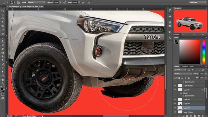This screenshot has width=208, height=117.
Task: Open the Essentials workspace dropdown
Action: click(x=198, y=3)
